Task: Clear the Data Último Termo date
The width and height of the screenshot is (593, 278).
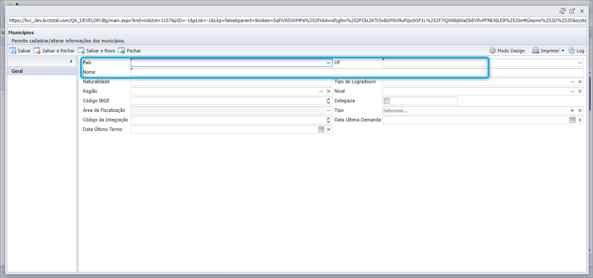Action: tap(329, 130)
